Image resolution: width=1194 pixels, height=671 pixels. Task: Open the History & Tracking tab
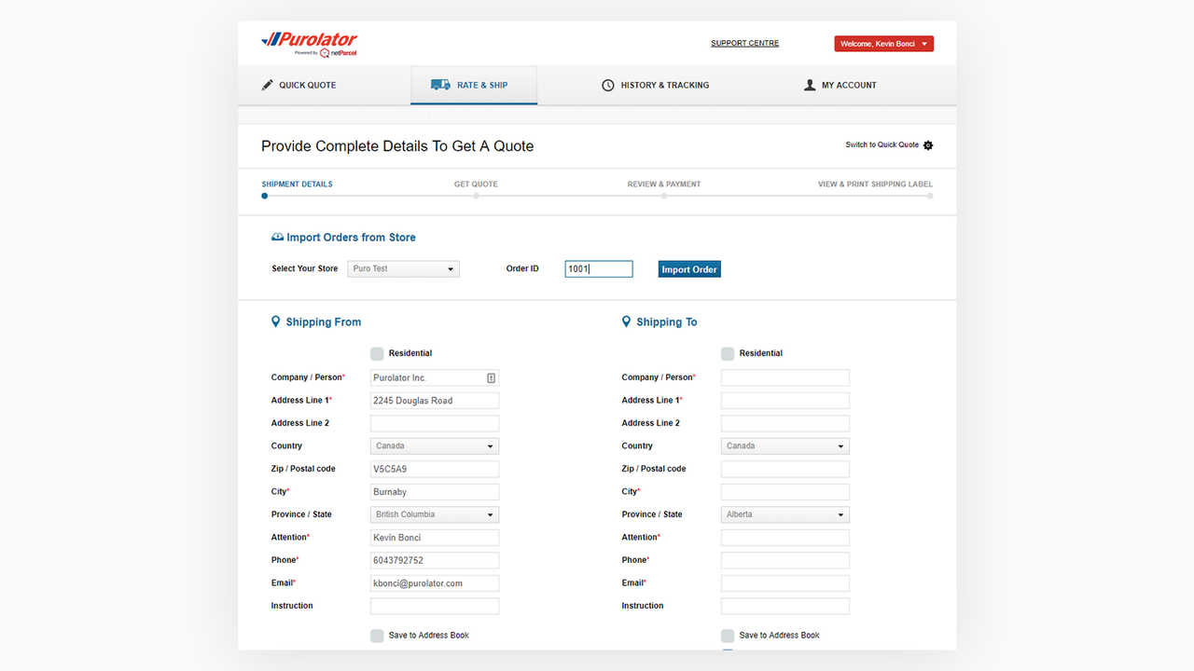[655, 85]
